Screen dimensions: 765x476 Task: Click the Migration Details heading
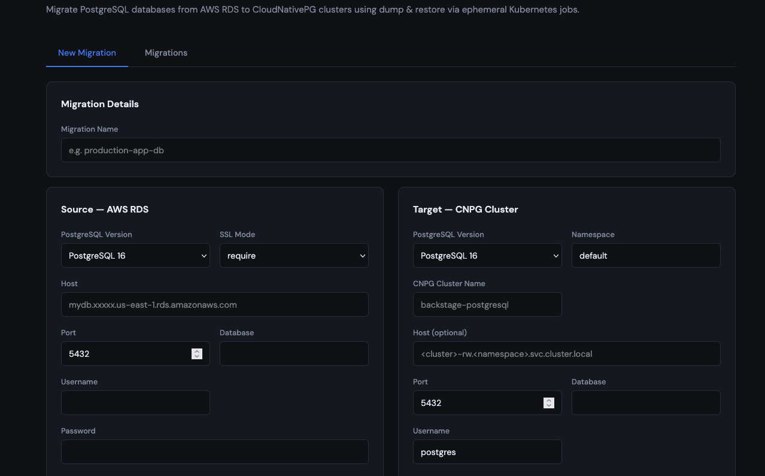pyautogui.click(x=100, y=104)
